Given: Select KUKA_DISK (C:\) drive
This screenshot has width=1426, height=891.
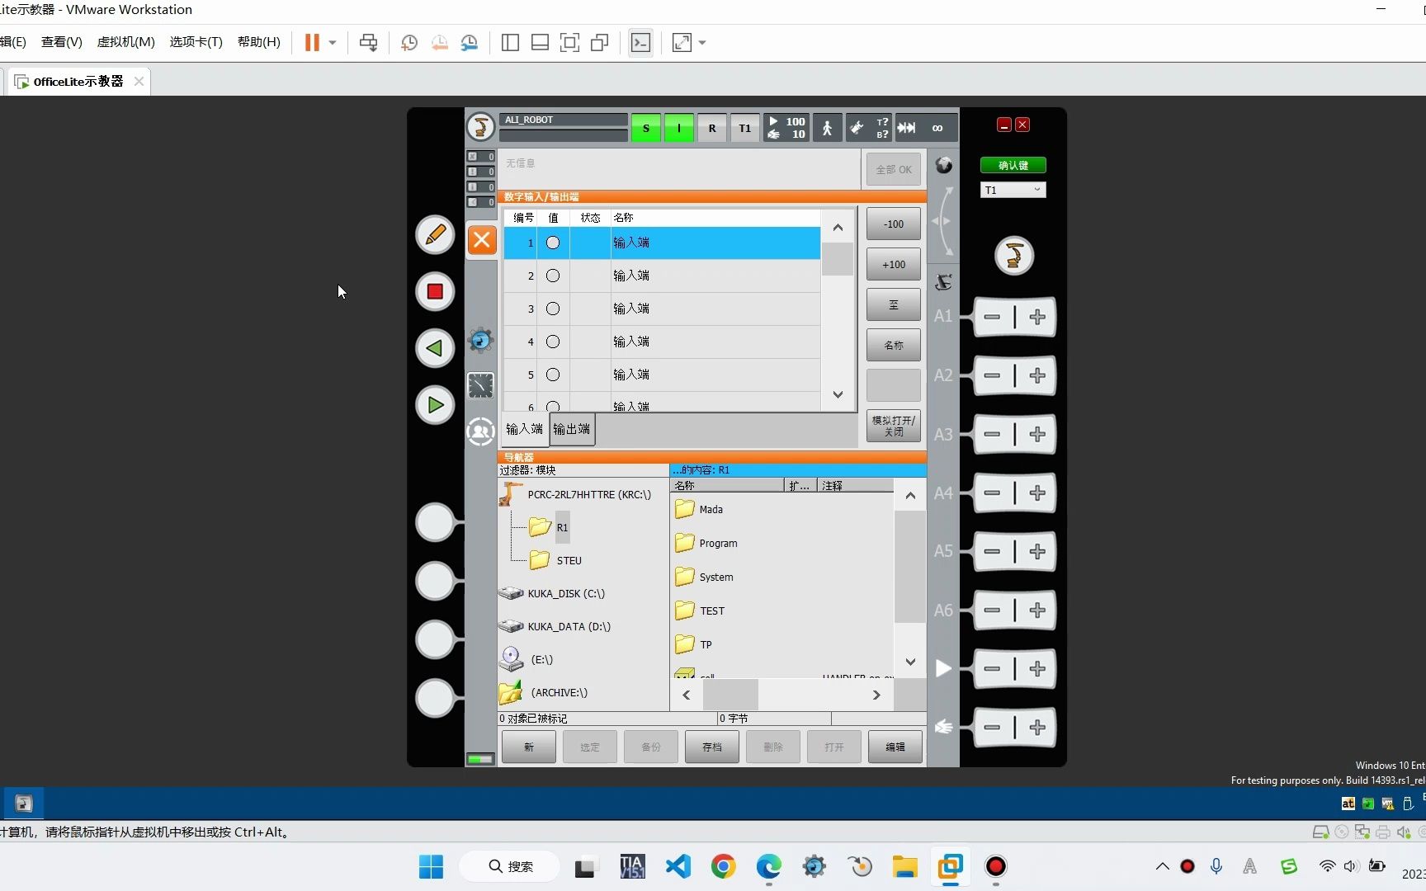Looking at the screenshot, I should coord(553,593).
